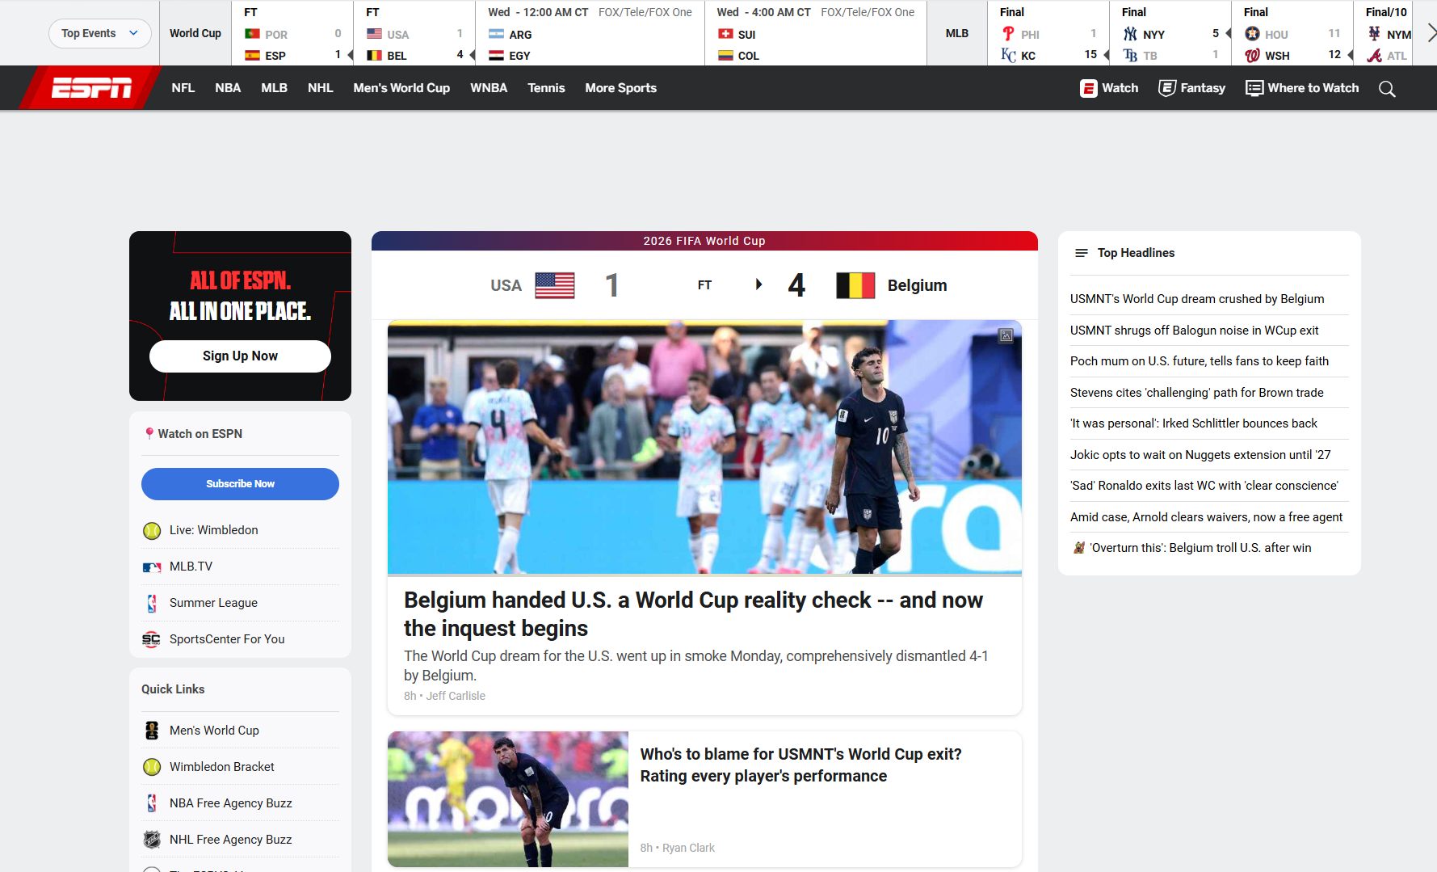Click the USA flag in the match header
Screen dimensions: 1437x872
[555, 285]
